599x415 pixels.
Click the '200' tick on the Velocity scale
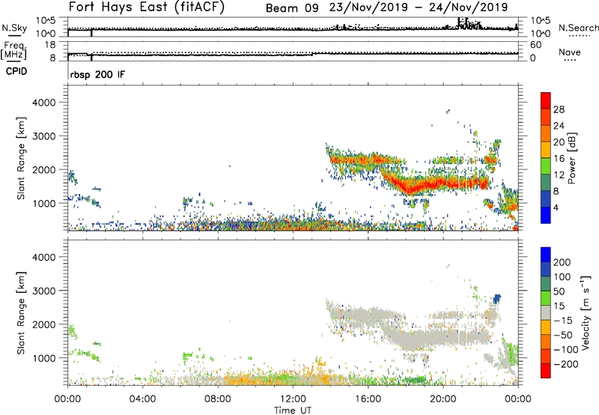point(562,262)
